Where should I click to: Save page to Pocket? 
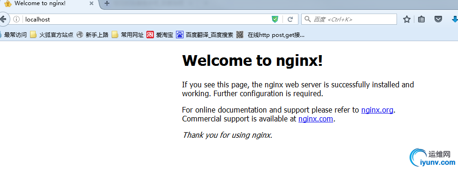click(x=438, y=20)
